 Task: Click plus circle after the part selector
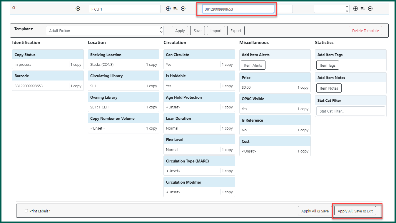[355, 9]
